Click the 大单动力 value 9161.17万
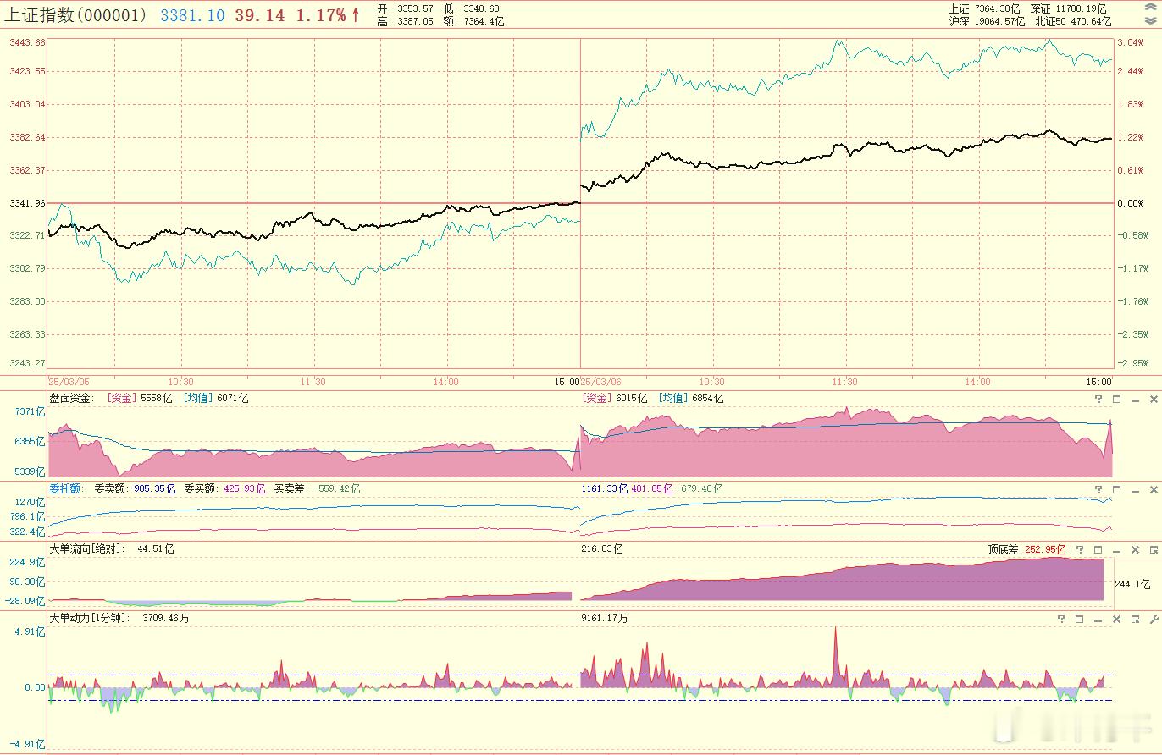The image size is (1162, 755). coord(606,618)
